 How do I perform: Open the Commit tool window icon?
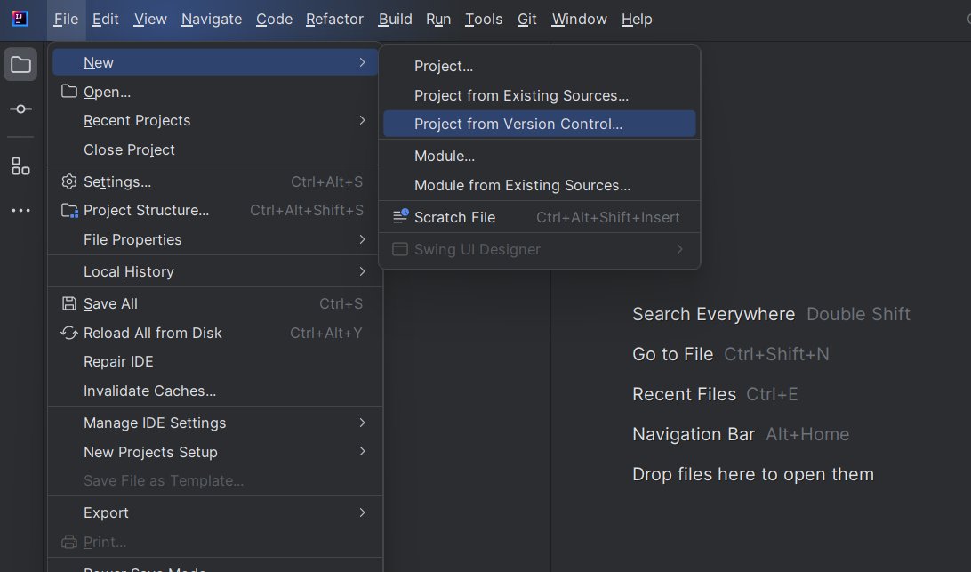click(x=20, y=109)
